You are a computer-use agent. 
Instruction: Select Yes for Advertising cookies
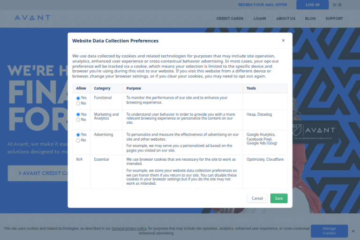click(78, 135)
